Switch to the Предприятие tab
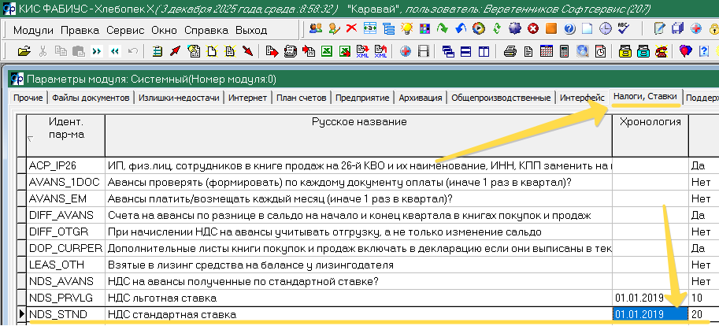The image size is (719, 326). [x=362, y=98]
